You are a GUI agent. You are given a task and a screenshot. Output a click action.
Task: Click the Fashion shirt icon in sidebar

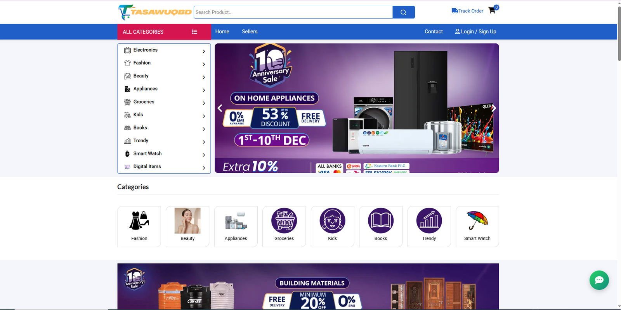(x=127, y=63)
